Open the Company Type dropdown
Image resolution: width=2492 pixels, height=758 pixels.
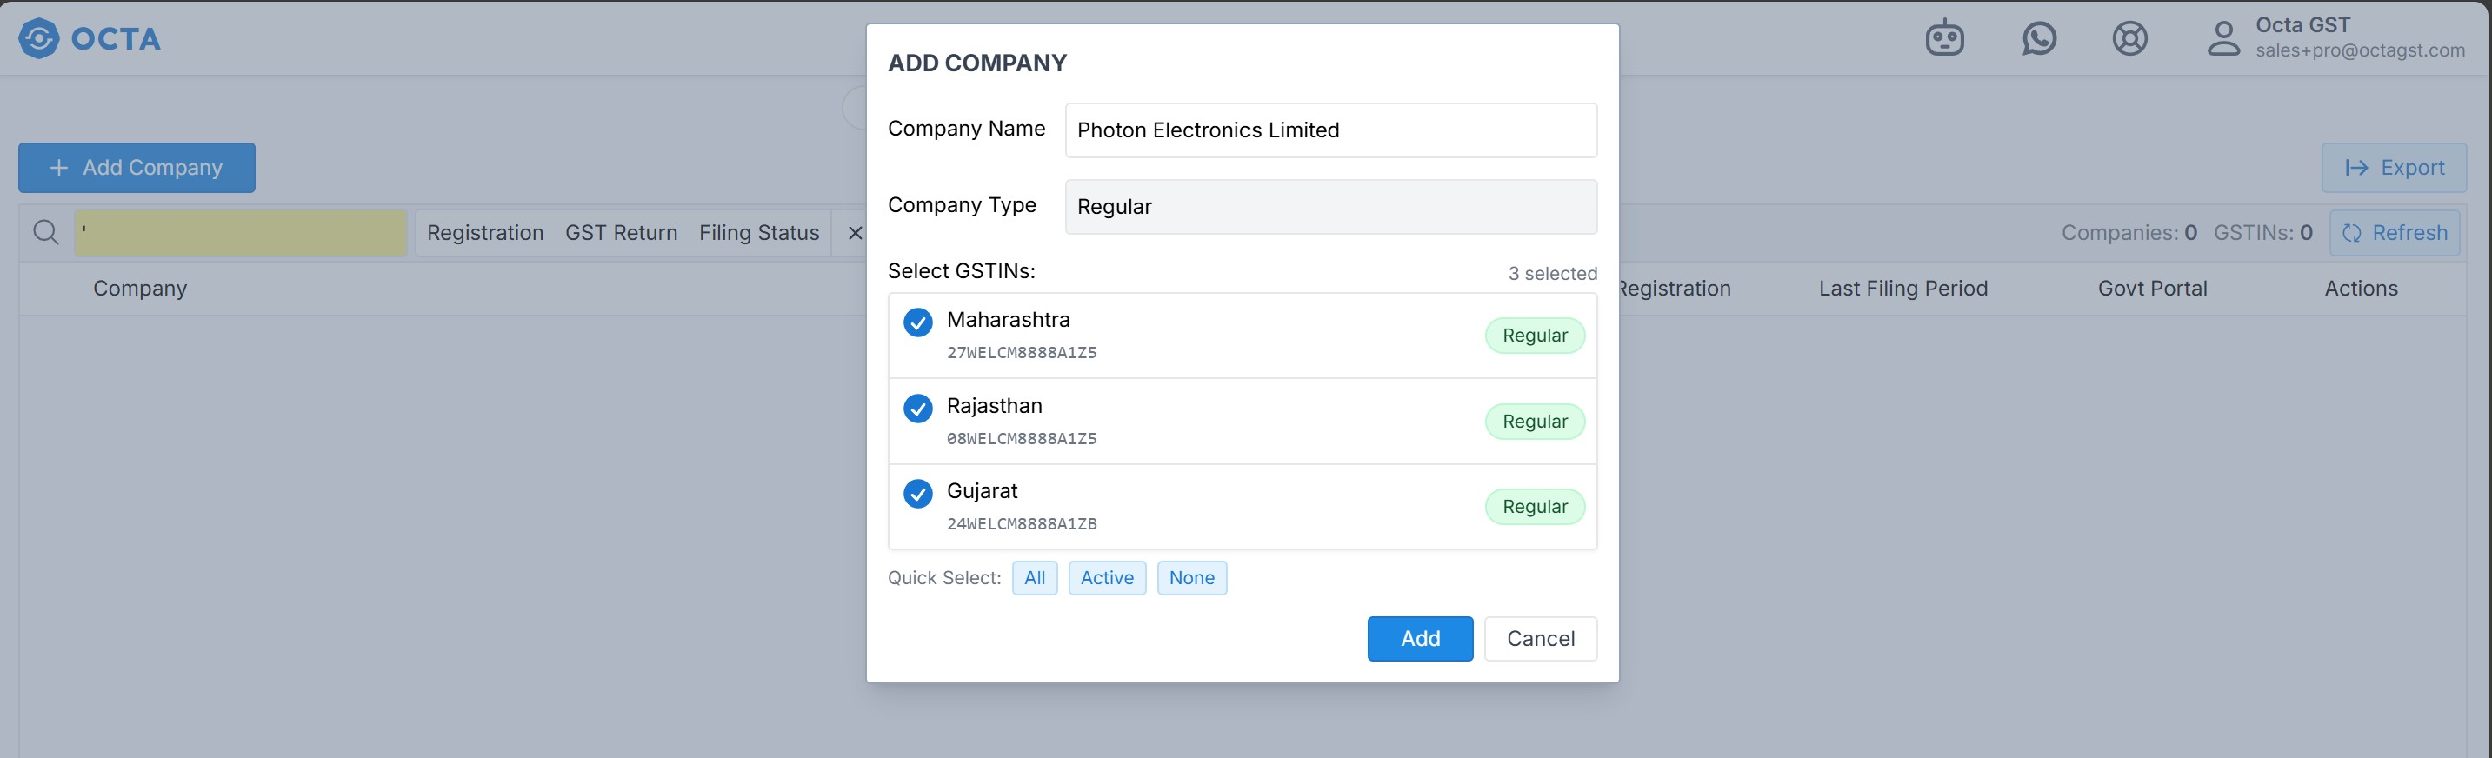coord(1330,207)
